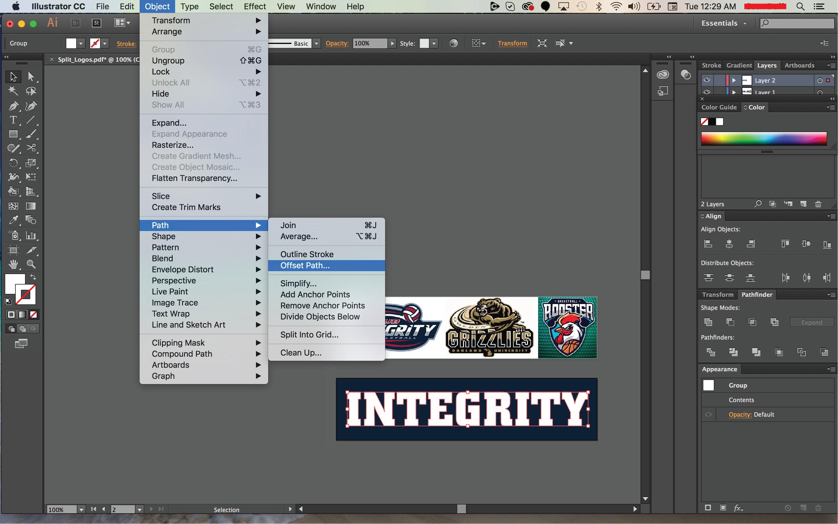
Task: Select the Zoom tool
Action: coord(31,264)
